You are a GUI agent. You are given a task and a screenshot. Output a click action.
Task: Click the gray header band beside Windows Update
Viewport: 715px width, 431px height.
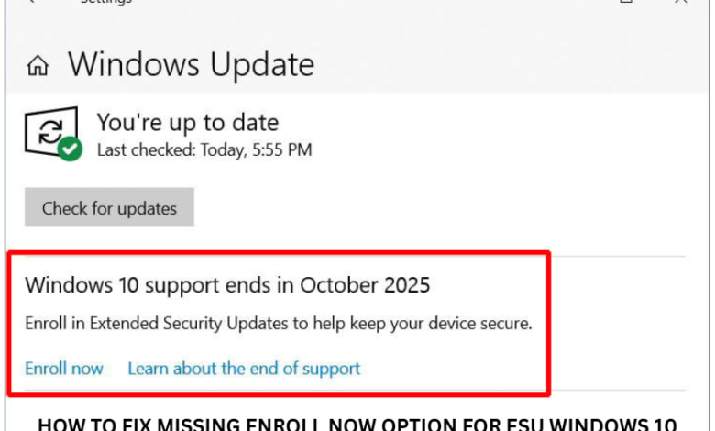tap(504, 64)
